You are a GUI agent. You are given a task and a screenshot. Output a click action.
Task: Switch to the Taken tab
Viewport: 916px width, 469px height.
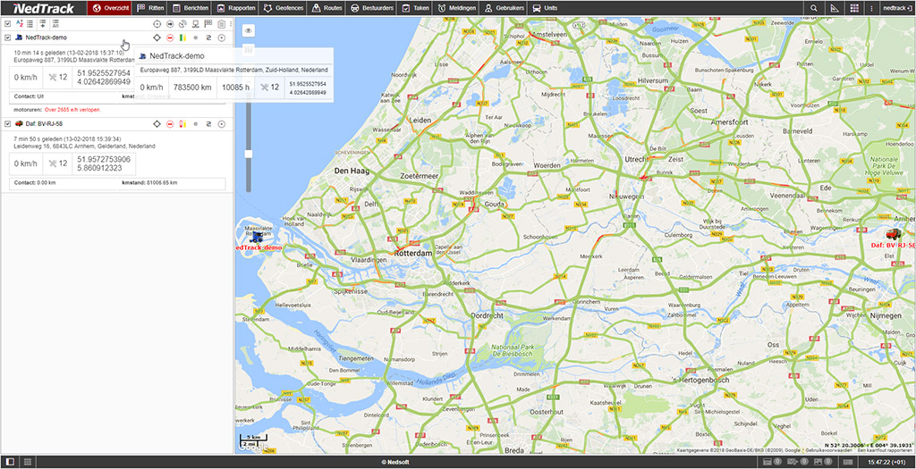(414, 8)
